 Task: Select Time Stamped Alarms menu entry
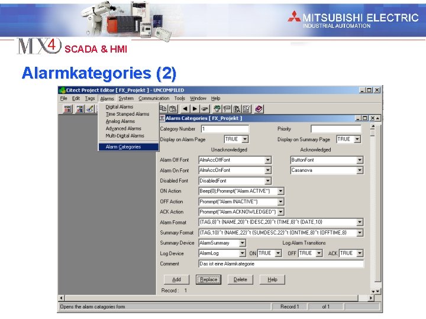128,114
